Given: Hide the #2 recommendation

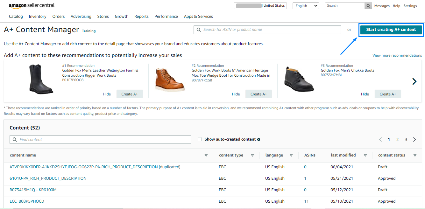Looking at the screenshot, I should [236, 94].
